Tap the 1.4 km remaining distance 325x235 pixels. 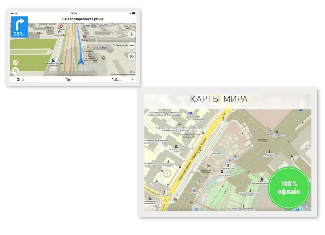(x=116, y=80)
